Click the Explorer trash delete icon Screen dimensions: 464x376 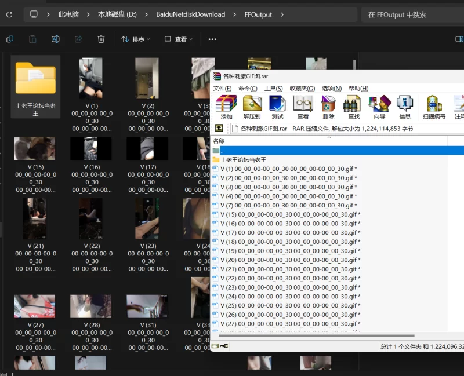(x=101, y=39)
